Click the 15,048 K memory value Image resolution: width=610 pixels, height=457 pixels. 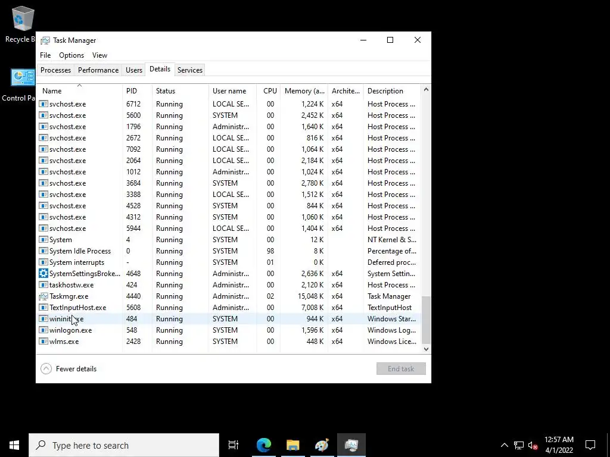310,296
